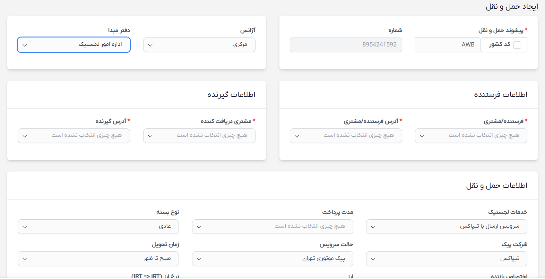Open نوع بسته dropdown showing عادی
The image size is (545, 279).
click(x=98, y=227)
